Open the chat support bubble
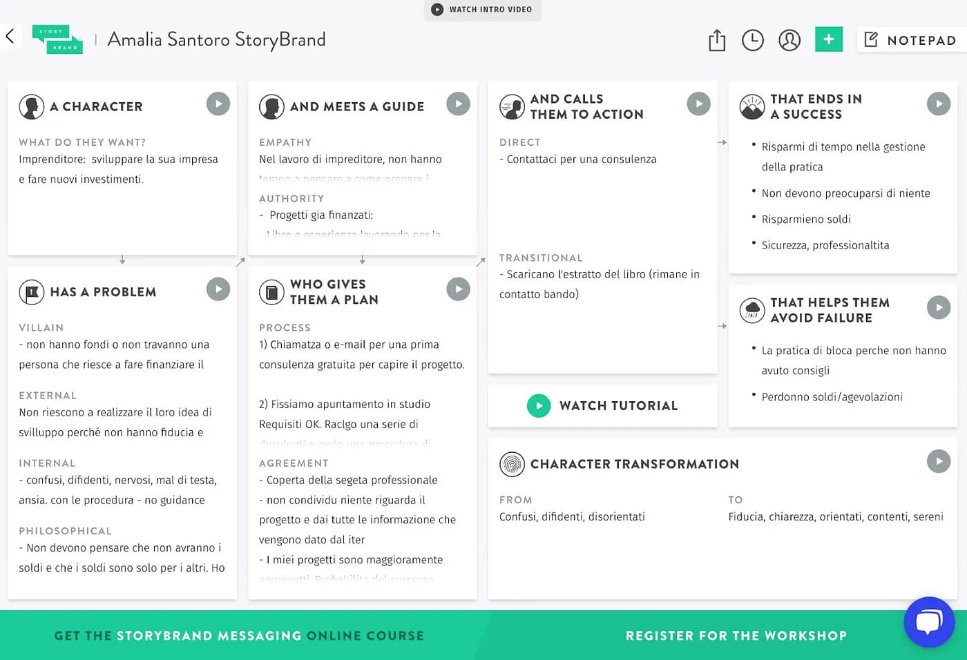Screen dimensions: 967x660 click(x=929, y=622)
